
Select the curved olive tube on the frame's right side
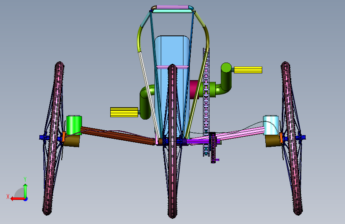pos(207,39)
